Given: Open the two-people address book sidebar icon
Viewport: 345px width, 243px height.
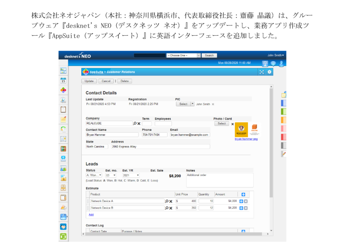Looking at the screenshot, I should click(63, 168).
